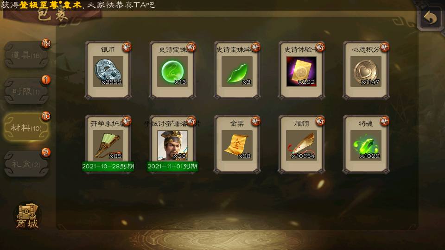Switch to the 时限(1) tab

[26, 91]
